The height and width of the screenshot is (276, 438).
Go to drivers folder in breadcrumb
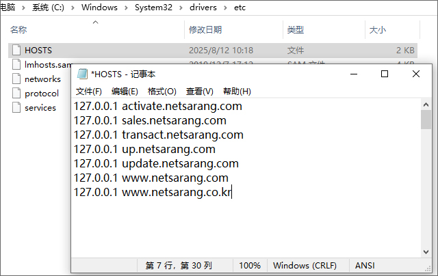(203, 8)
